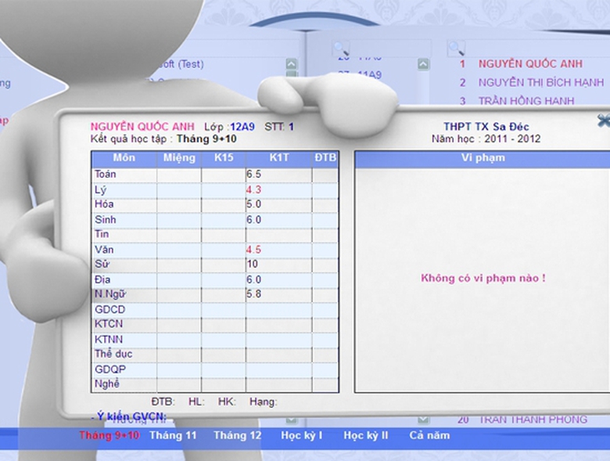Click the Vi phạm panel header

[x=482, y=158]
